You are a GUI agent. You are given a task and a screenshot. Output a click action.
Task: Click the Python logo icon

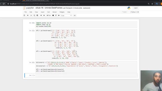(129, 8)
